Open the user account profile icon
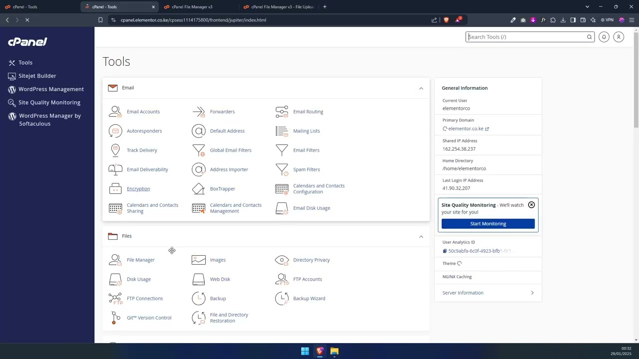Screen dimensions: 639x359 (619, 37)
